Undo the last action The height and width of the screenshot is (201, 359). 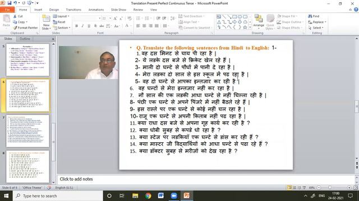[x=15, y=3]
